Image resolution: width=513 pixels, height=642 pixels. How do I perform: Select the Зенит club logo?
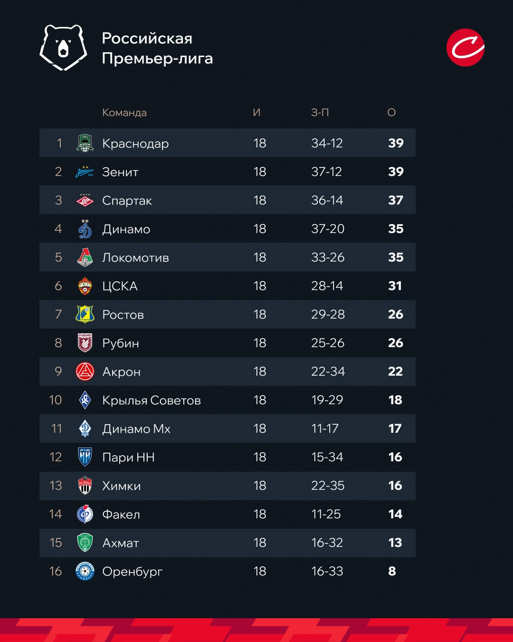pos(85,172)
